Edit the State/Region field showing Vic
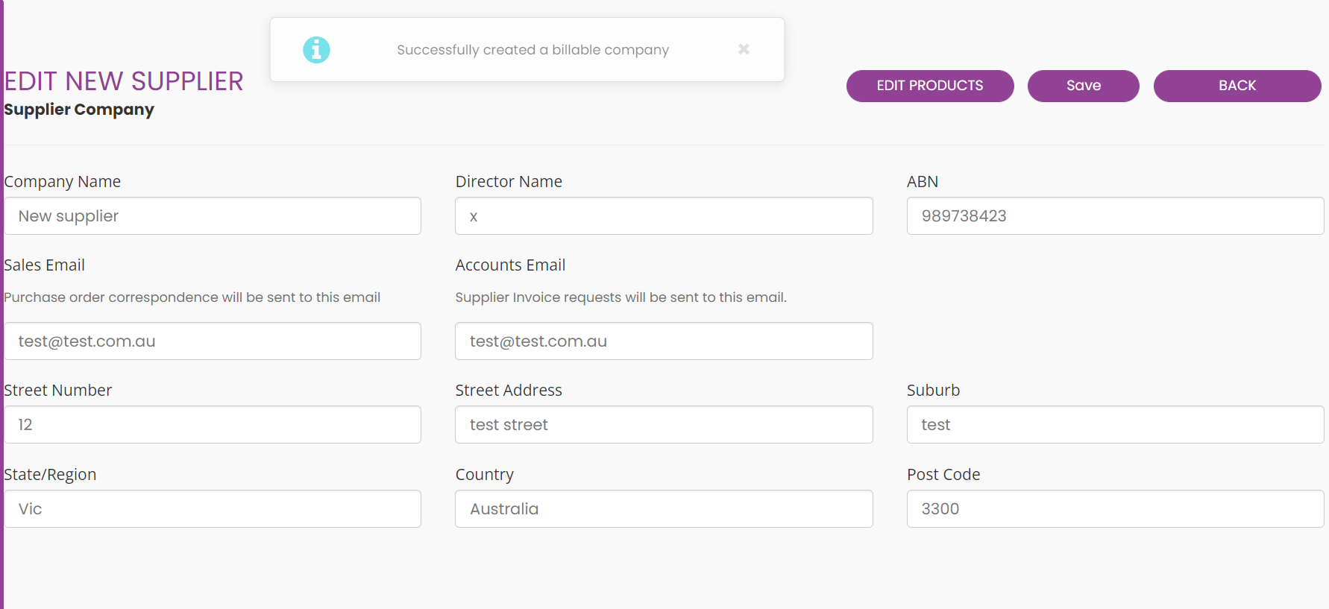Screen dimensions: 1329x609 tap(213, 509)
